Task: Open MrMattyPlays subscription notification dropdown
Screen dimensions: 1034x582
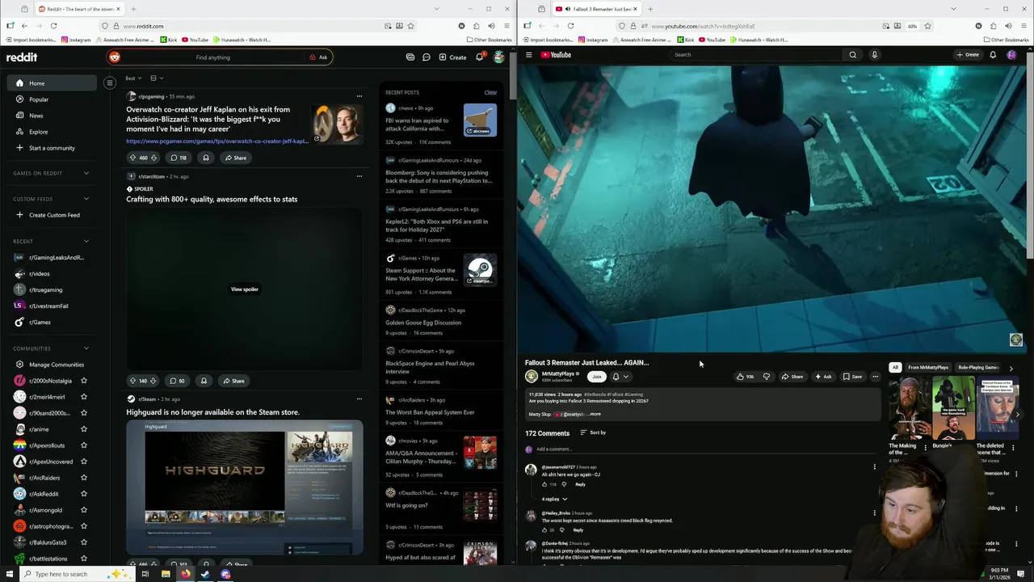Action: click(x=620, y=377)
